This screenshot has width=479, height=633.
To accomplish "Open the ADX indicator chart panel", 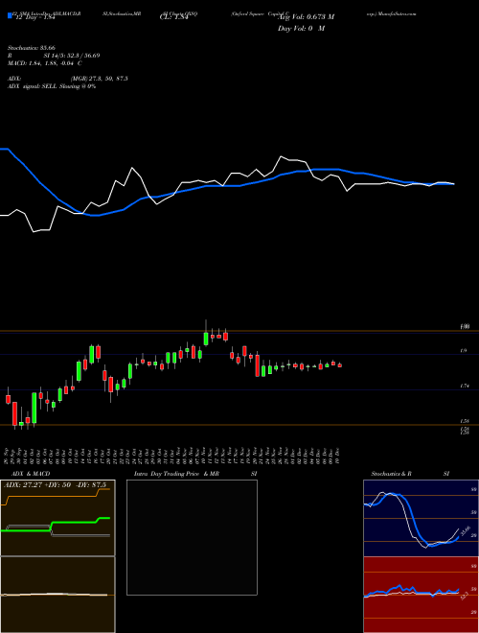I will coord(57,518).
